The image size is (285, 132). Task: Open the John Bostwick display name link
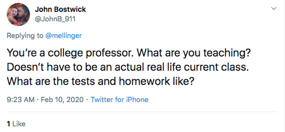tap(60, 9)
